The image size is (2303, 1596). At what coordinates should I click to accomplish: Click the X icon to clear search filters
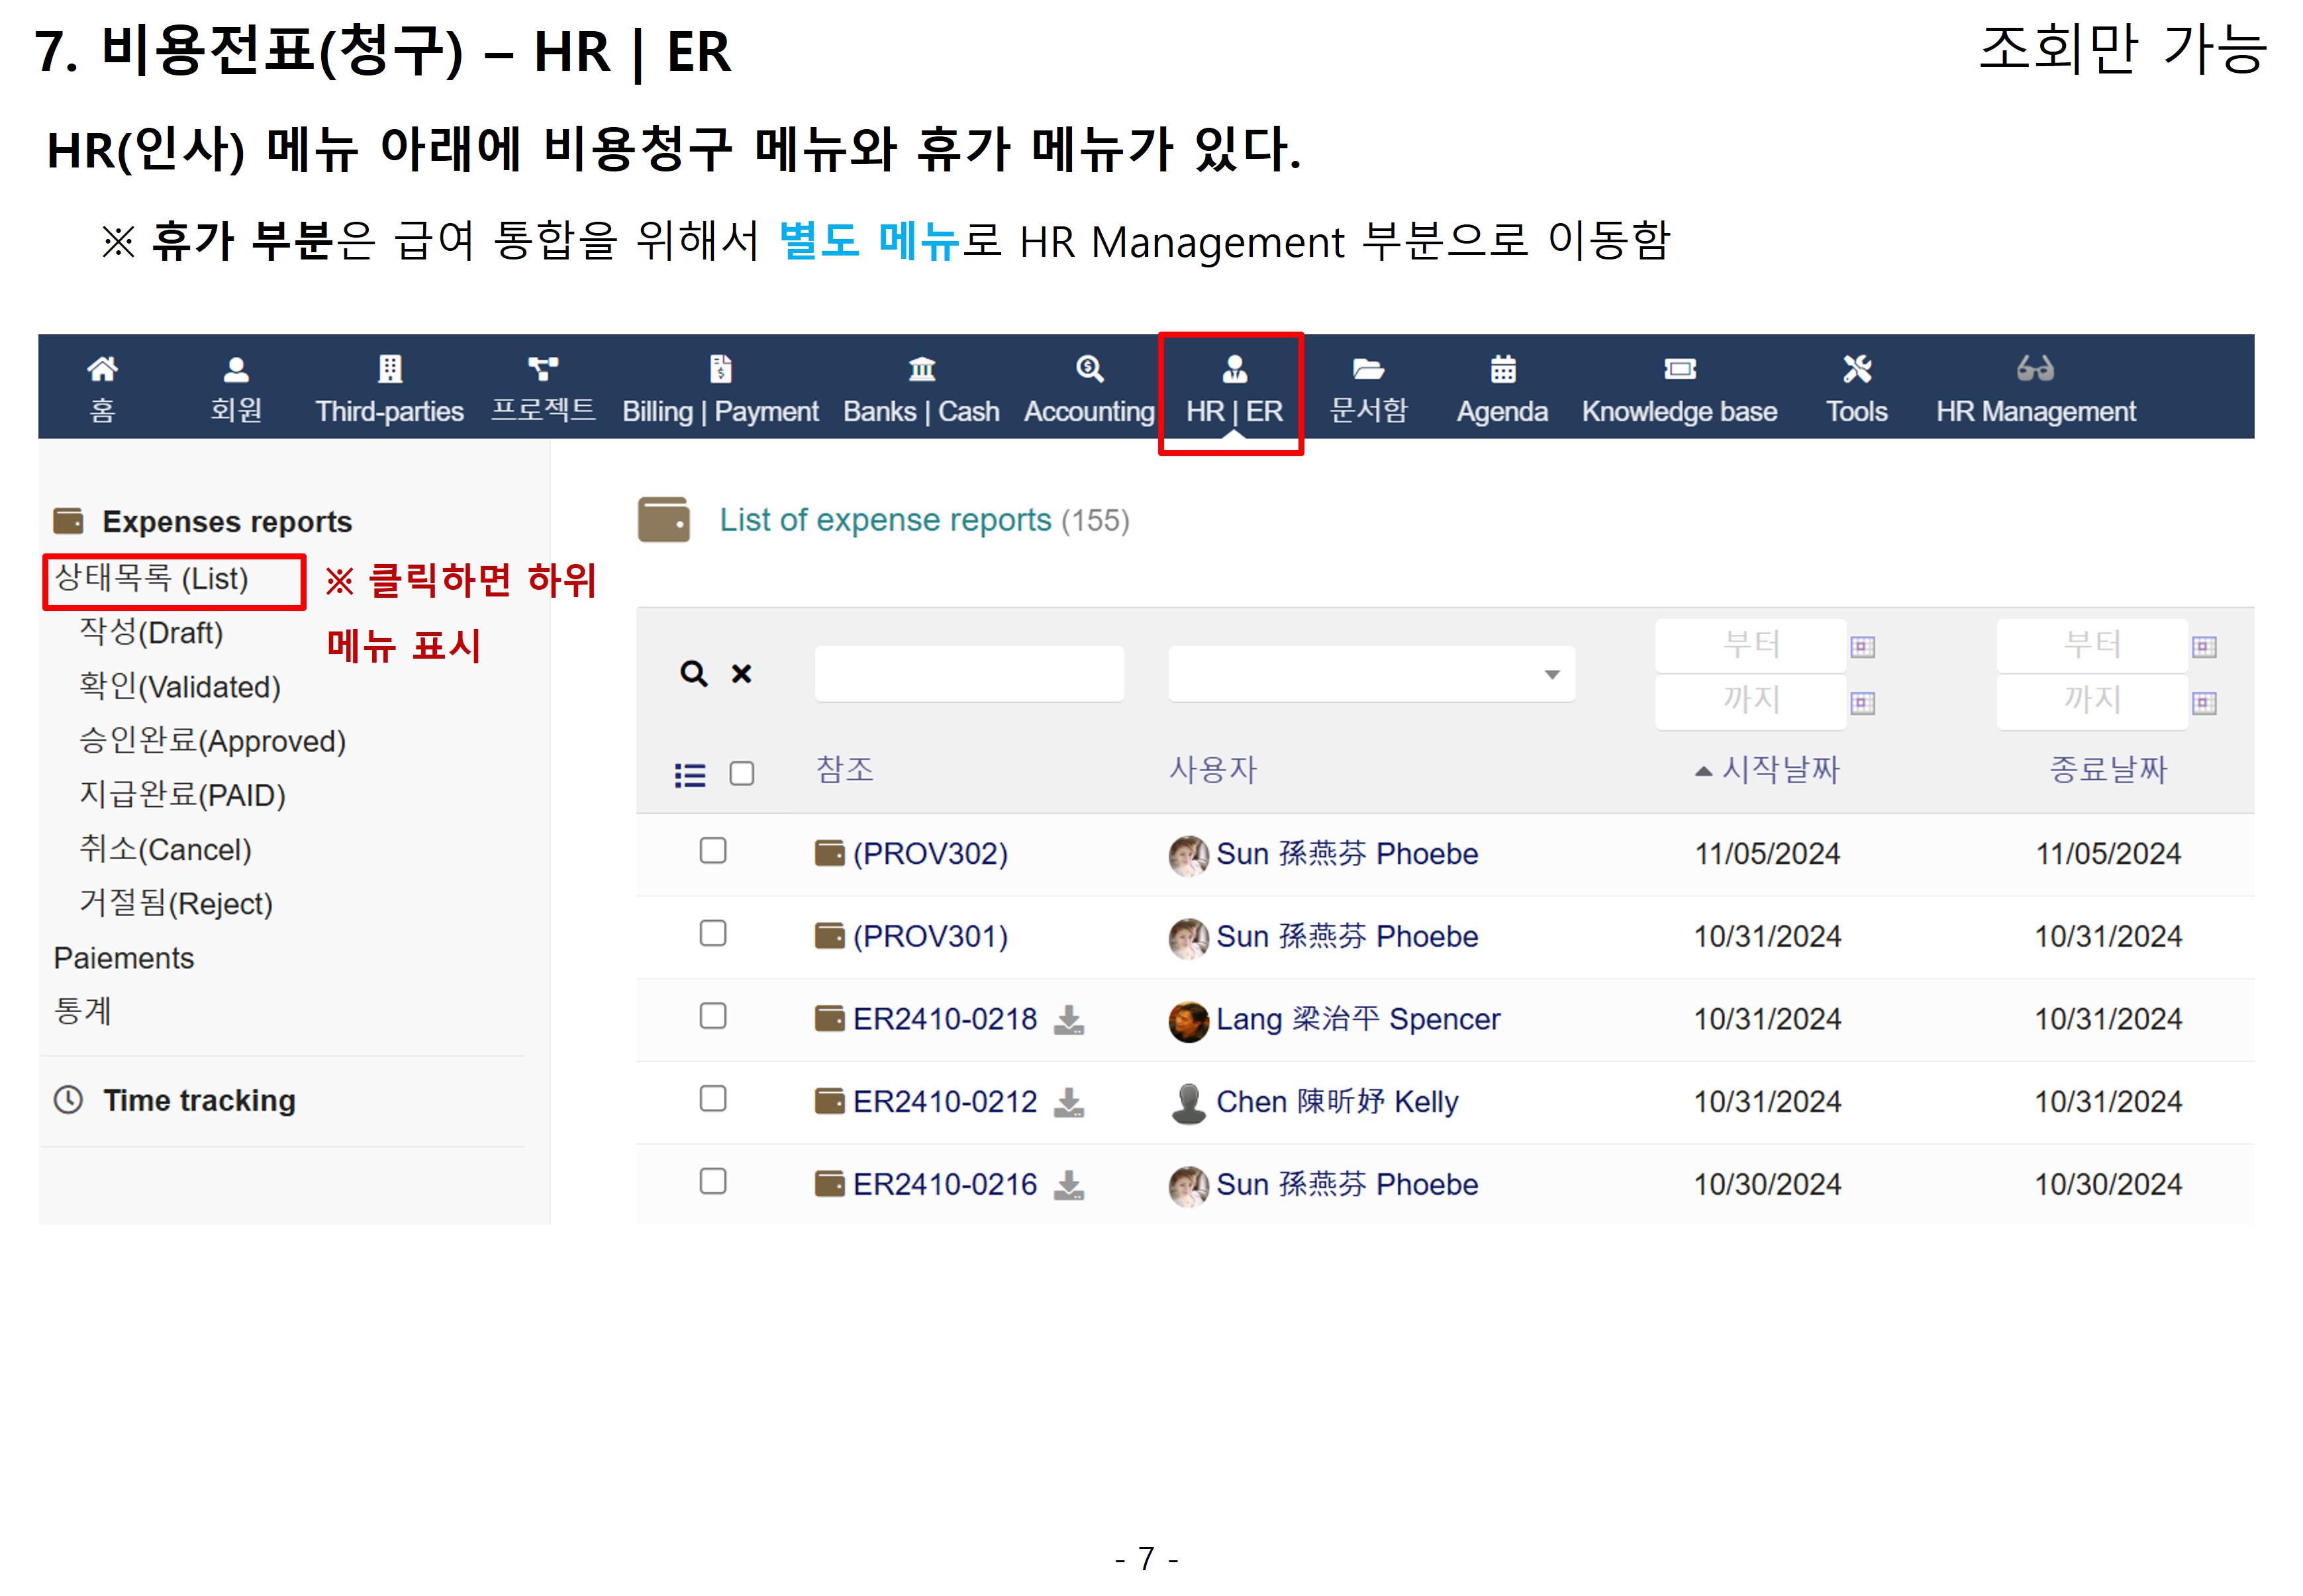click(x=741, y=674)
